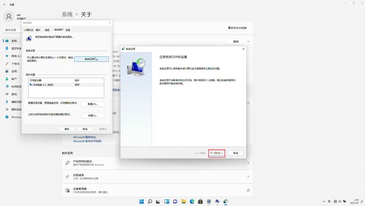Open the Product key and activation row
The height and width of the screenshot is (206, 365).
click(157, 163)
